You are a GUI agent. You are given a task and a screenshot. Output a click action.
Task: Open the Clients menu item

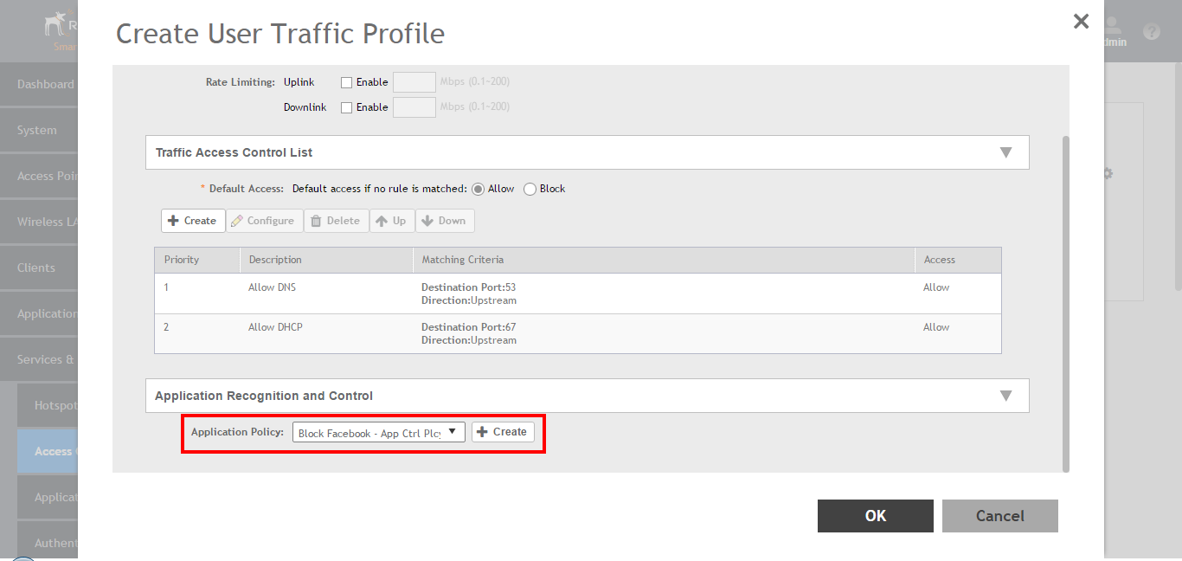click(36, 268)
